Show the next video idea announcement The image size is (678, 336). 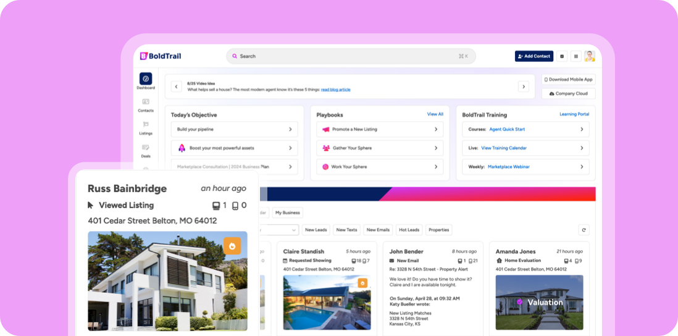click(523, 86)
